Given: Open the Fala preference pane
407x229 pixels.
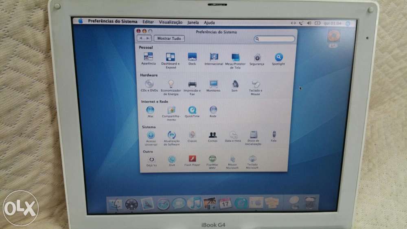Looking at the screenshot, I should tap(274, 136).
